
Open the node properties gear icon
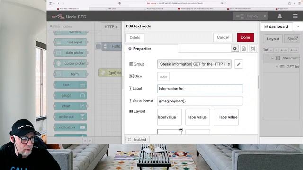tap(235, 49)
